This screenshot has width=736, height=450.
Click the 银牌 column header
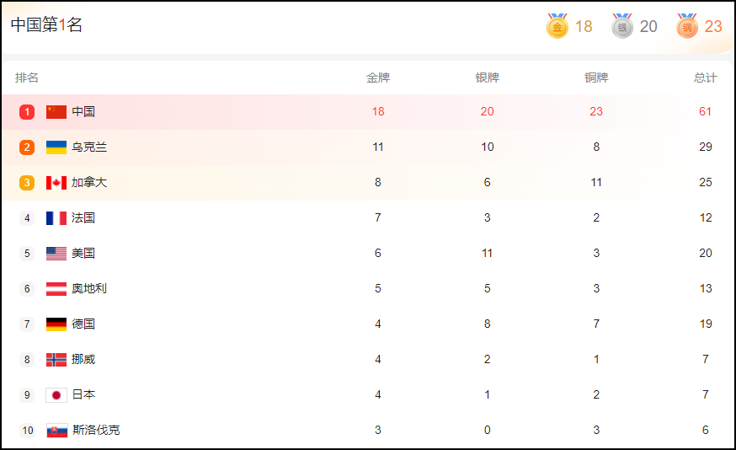487,78
